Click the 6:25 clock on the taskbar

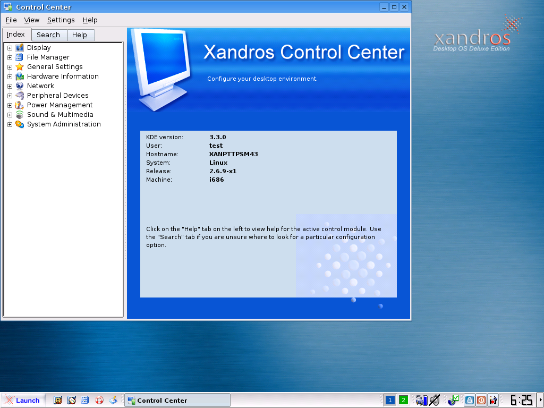point(521,400)
